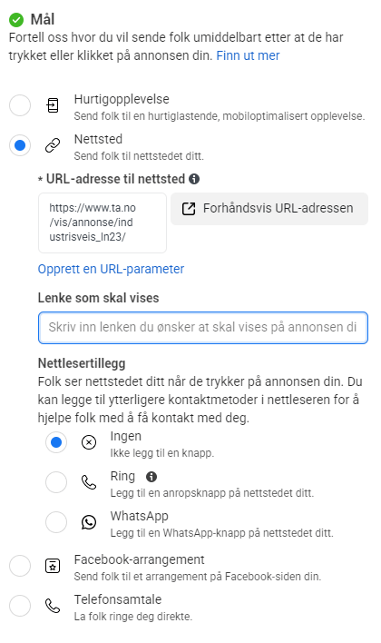Click the Hurtigopplevelse mobile icon

53,105
